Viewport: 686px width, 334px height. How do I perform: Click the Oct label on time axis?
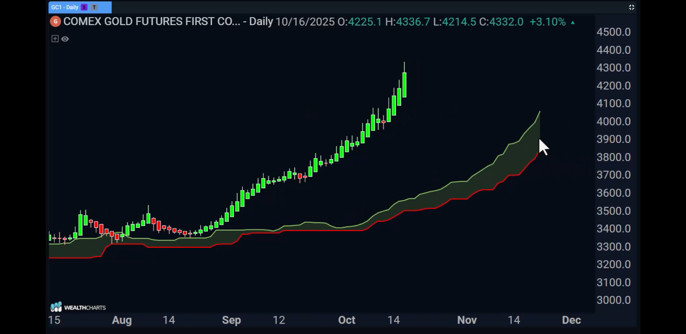[x=347, y=320]
